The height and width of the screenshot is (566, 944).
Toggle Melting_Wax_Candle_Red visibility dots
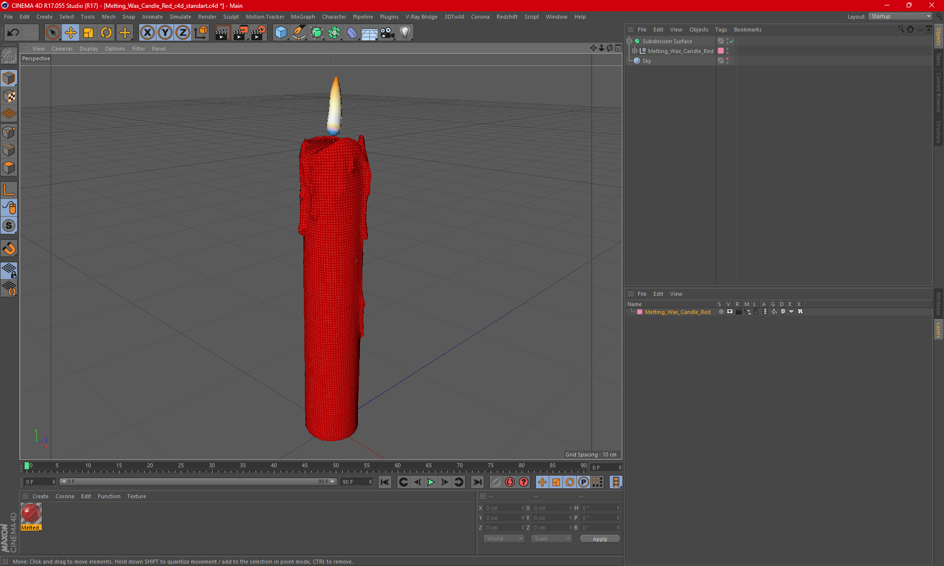(727, 51)
